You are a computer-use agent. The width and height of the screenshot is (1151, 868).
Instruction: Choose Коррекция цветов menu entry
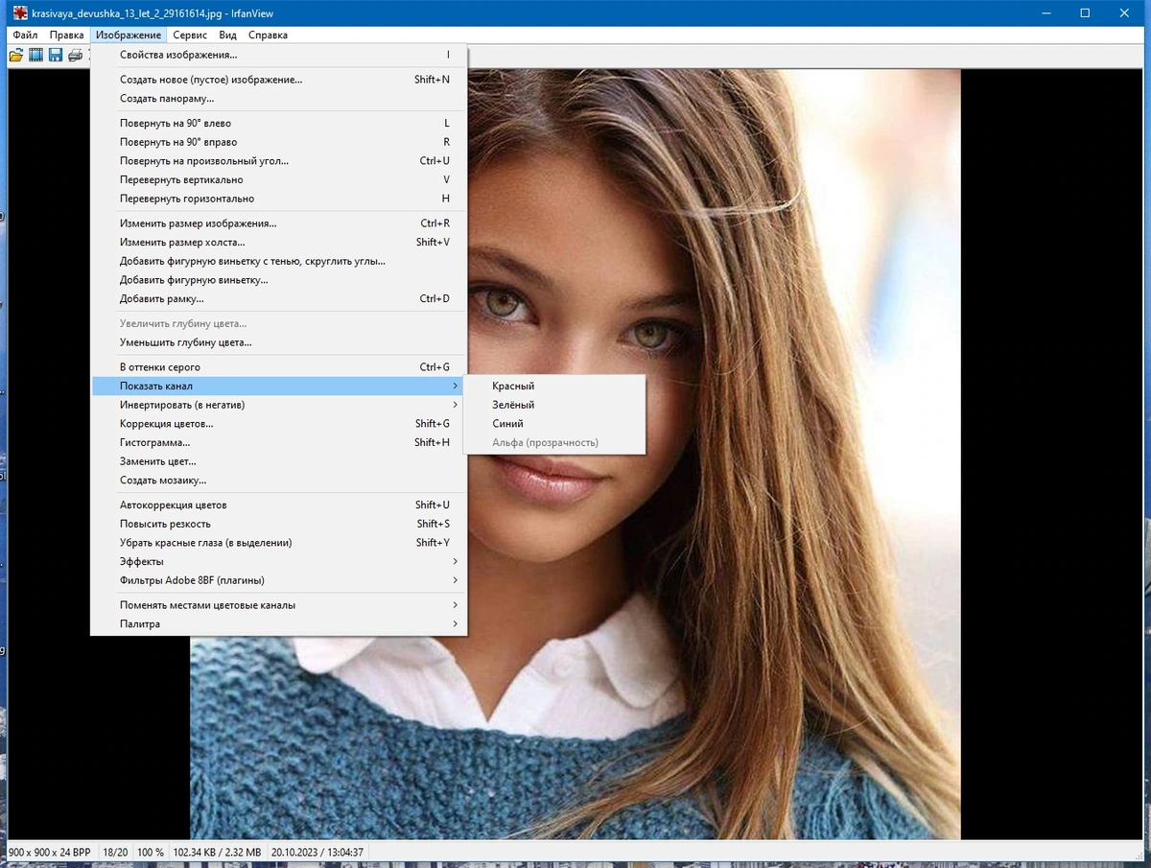coord(279,423)
